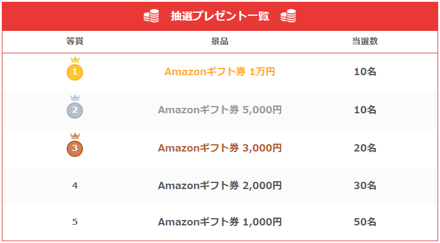Click the 30名 winners count

[x=365, y=185]
